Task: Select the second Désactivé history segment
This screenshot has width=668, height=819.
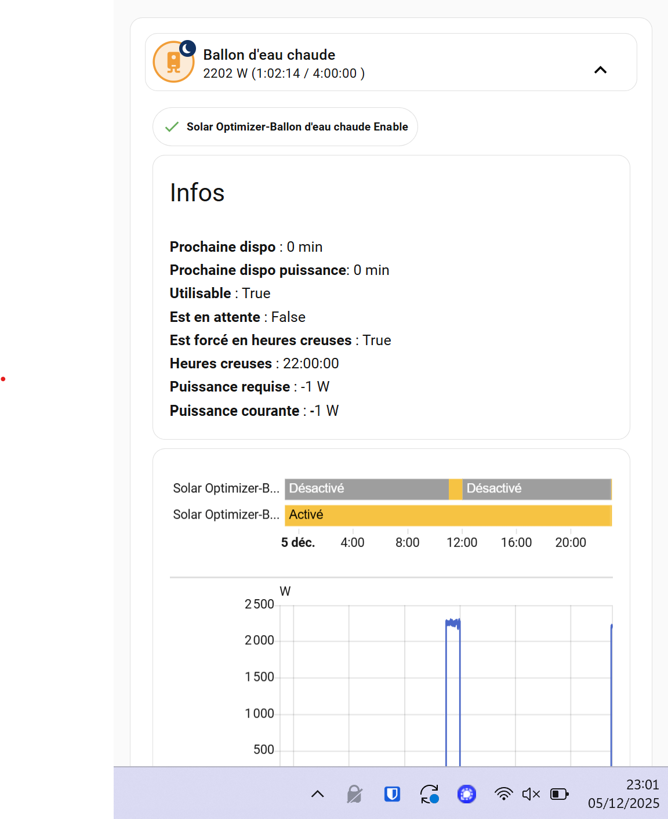Action: (x=536, y=489)
